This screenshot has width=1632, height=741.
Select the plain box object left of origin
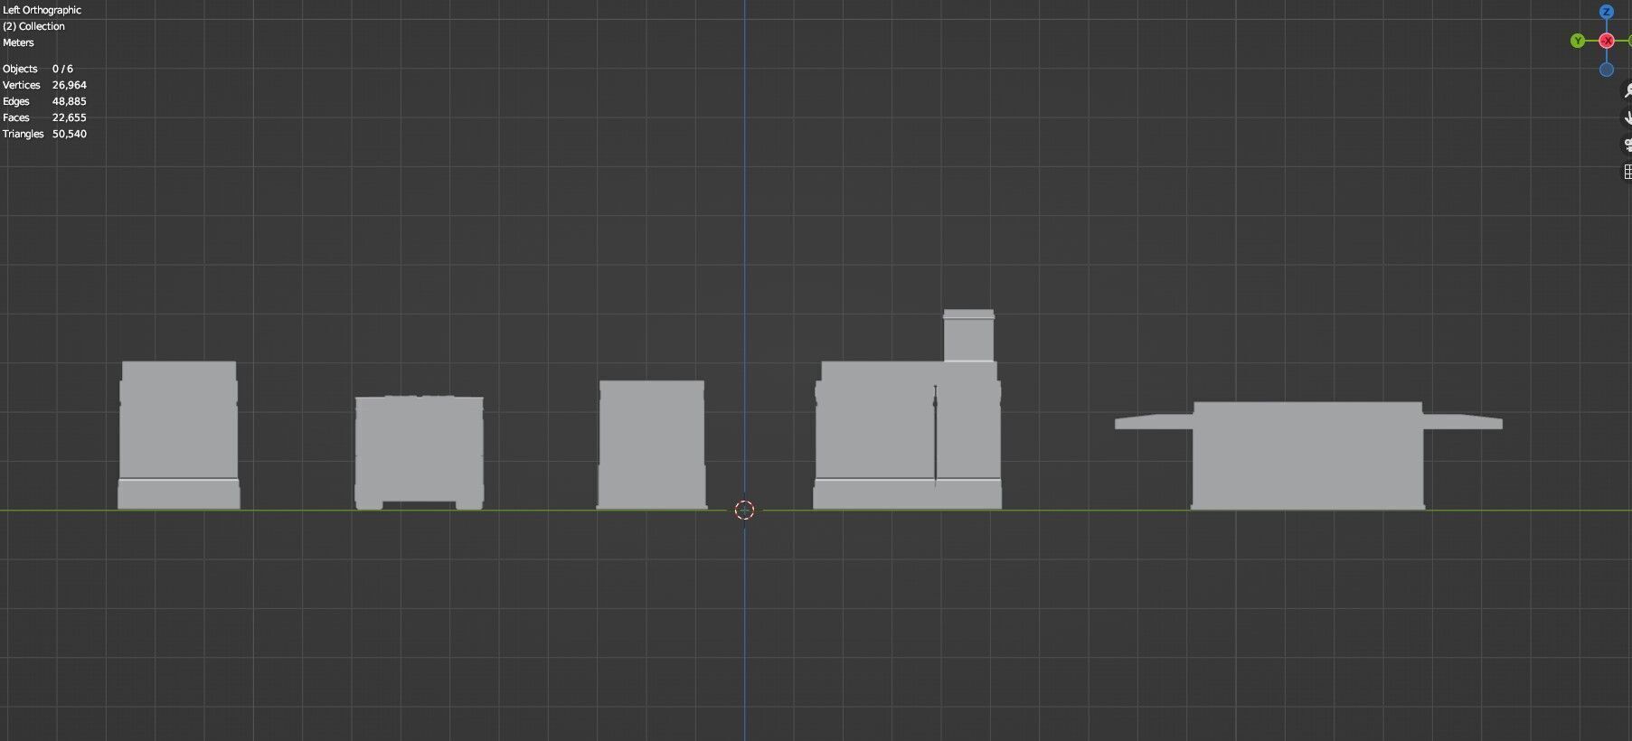click(x=652, y=445)
